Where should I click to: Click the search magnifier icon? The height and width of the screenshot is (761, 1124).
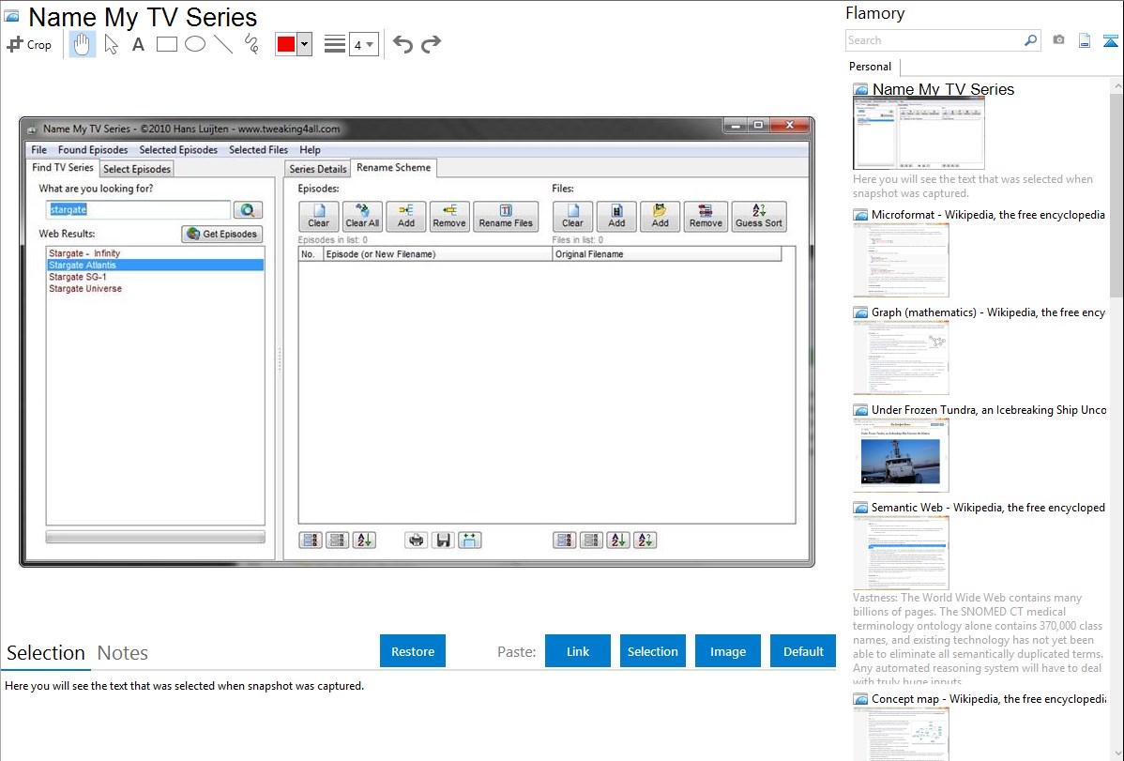tap(1031, 40)
